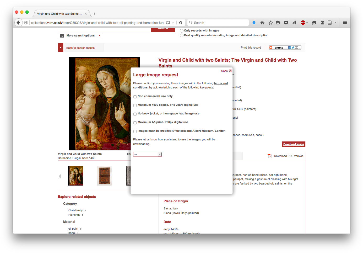Open the Downloads arrow icon

(x=254, y=23)
